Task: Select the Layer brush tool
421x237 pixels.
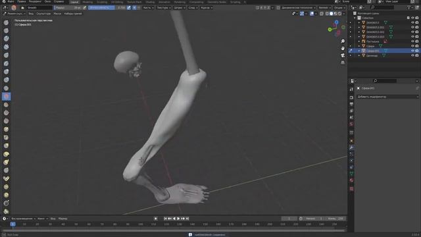Action: pos(6,63)
